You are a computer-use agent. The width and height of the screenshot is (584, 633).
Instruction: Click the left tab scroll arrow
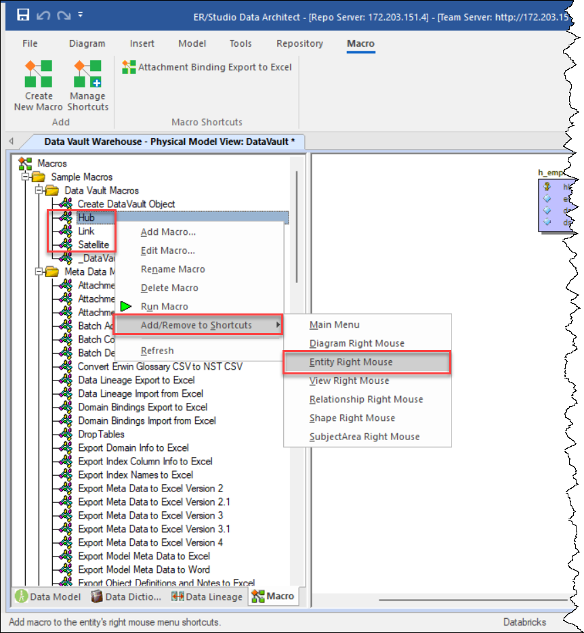tap(12, 141)
